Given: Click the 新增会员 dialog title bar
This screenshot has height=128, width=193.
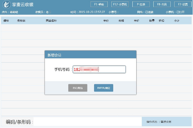Looking at the screenshot, I should click(x=91, y=55).
